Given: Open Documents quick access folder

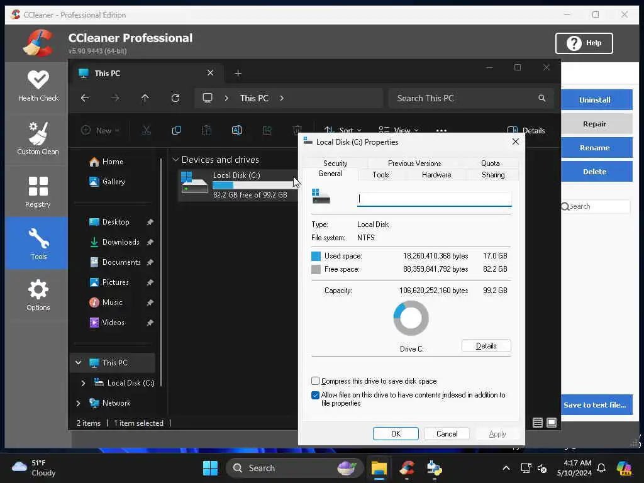Looking at the screenshot, I should tap(115, 262).
